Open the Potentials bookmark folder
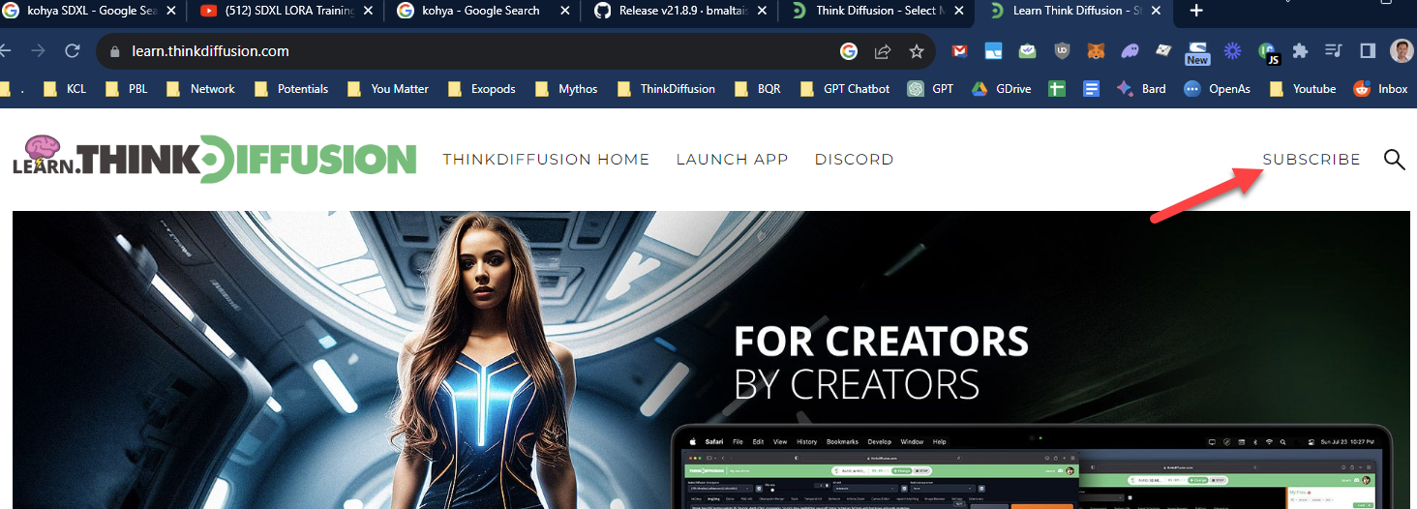 tap(290, 89)
